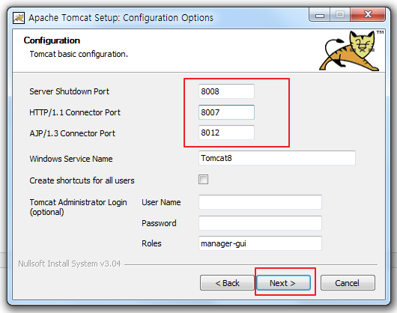Focus the Password input field
The image size is (397, 313).
[260, 223]
